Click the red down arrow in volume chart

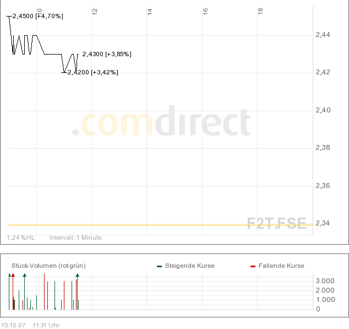13,275
